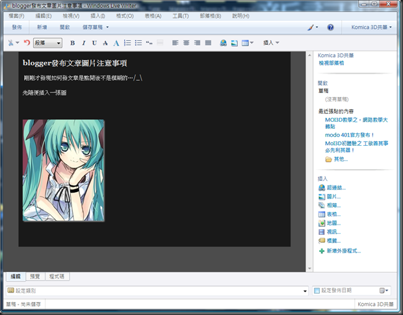Viewport: 403px width, 315px height.
Task: Expand the cut tool dropdown arrow
Action: [18, 43]
